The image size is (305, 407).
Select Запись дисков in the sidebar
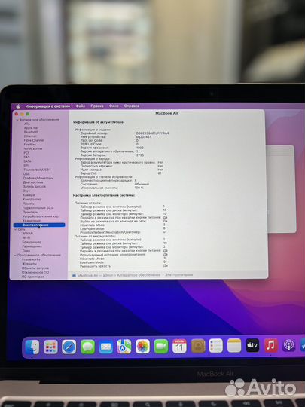(34, 187)
